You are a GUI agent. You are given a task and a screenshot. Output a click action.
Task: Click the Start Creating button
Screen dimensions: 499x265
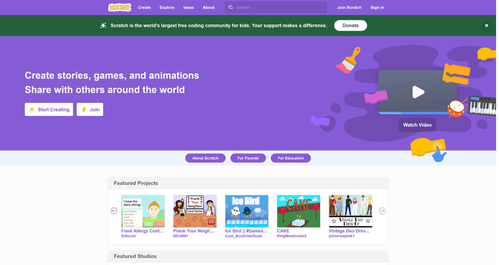coord(49,110)
